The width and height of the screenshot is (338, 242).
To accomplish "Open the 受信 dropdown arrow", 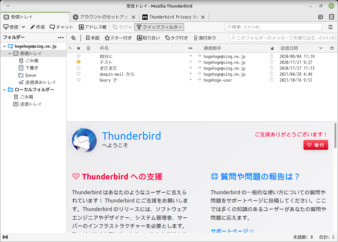I will pyautogui.click(x=23, y=27).
